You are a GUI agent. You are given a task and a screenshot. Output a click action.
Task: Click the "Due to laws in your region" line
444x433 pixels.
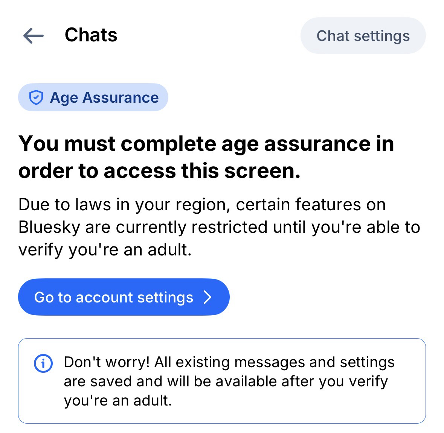[202, 205]
